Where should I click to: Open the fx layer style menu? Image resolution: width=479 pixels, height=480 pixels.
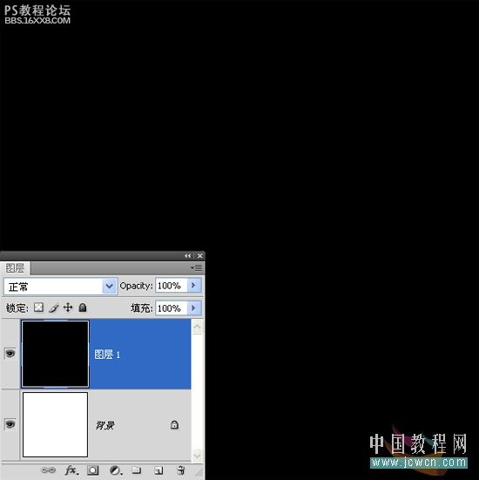click(x=71, y=470)
